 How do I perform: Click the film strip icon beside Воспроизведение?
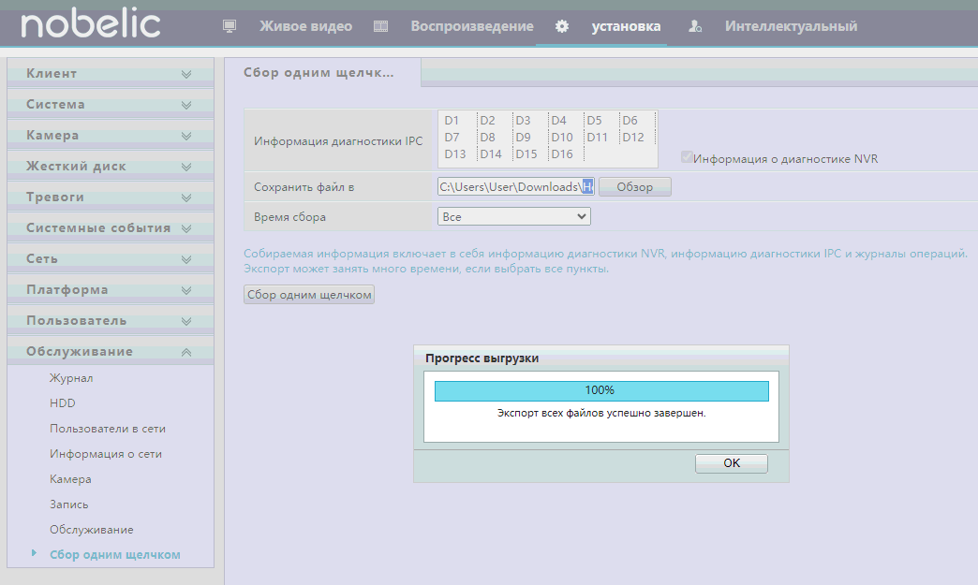[380, 26]
